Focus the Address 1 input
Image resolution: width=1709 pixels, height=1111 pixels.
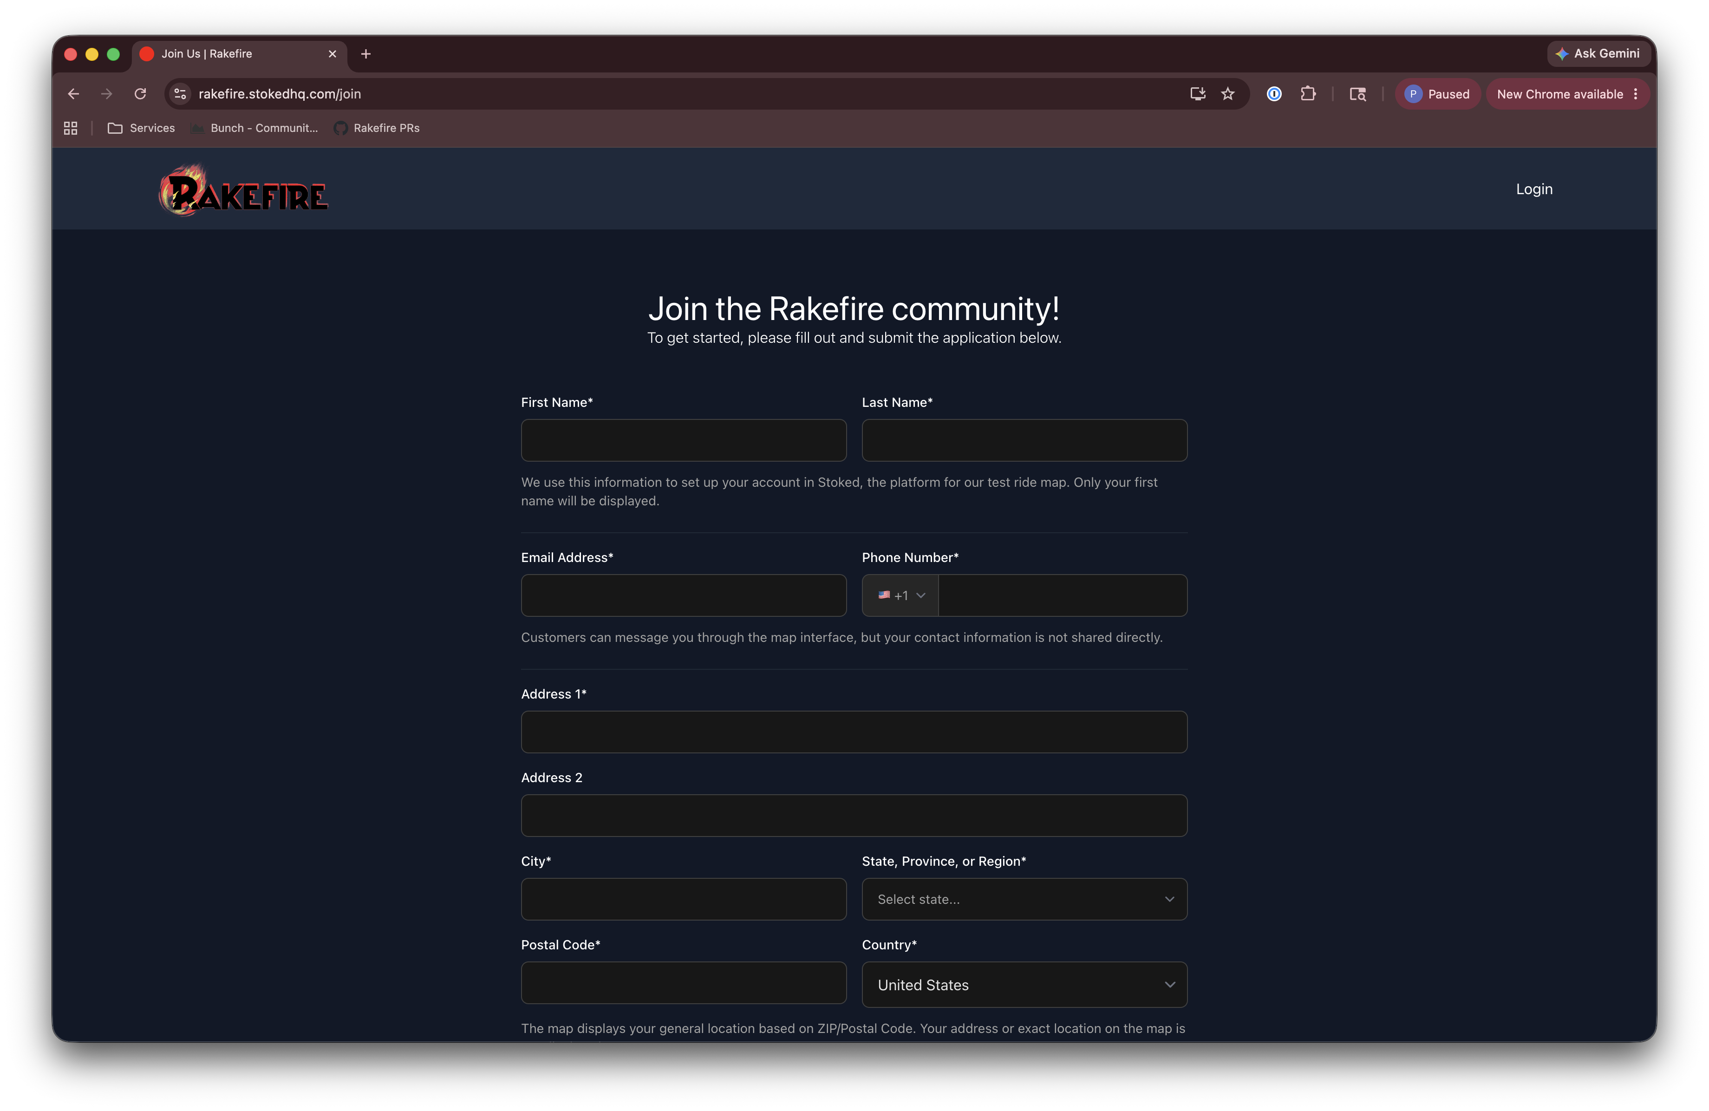[854, 732]
